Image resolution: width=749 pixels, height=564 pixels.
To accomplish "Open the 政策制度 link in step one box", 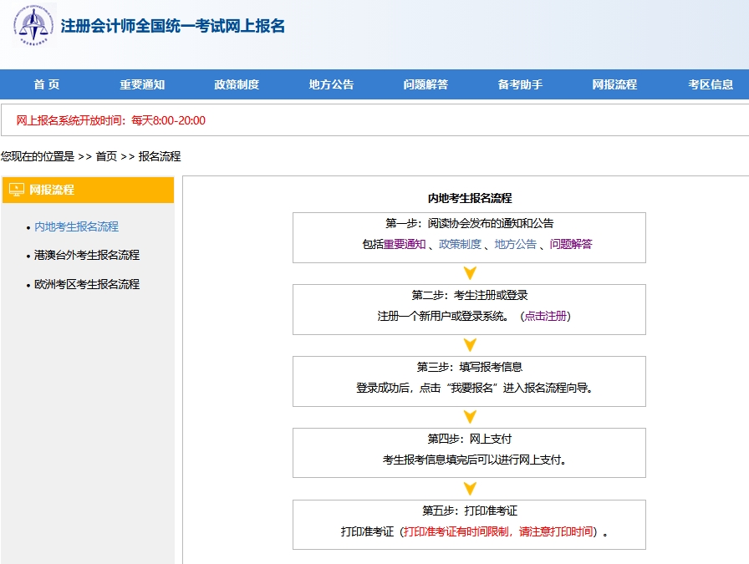I will click(460, 244).
